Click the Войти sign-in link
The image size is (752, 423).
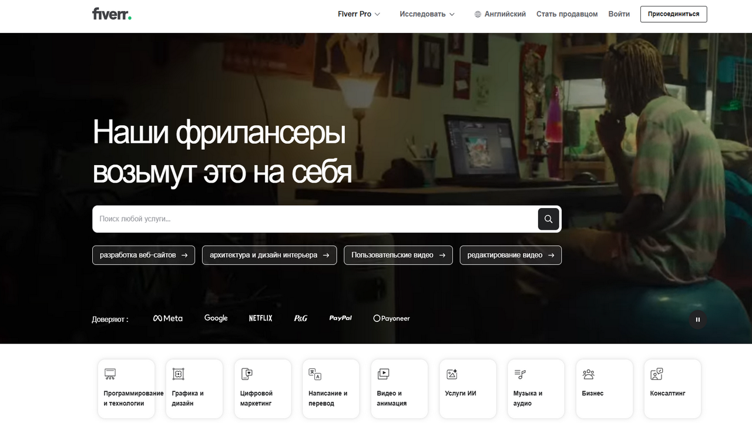pyautogui.click(x=619, y=14)
